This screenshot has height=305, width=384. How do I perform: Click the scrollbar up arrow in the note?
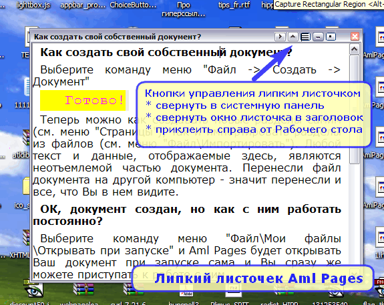pos(354,49)
